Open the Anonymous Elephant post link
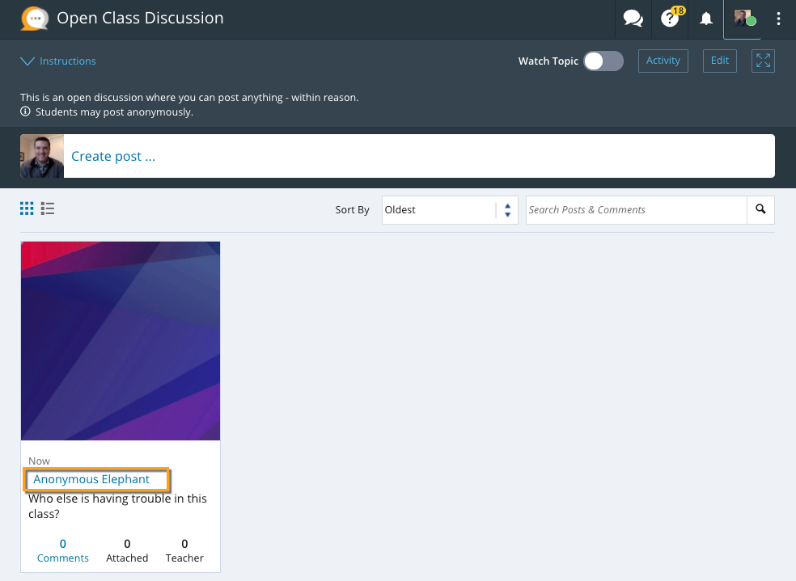This screenshot has height=581, width=796. tap(91, 479)
